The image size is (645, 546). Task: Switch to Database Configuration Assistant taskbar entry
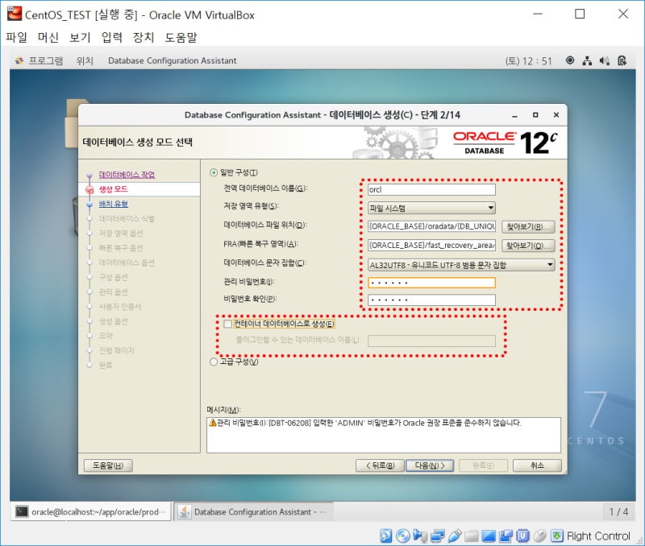[x=254, y=511]
